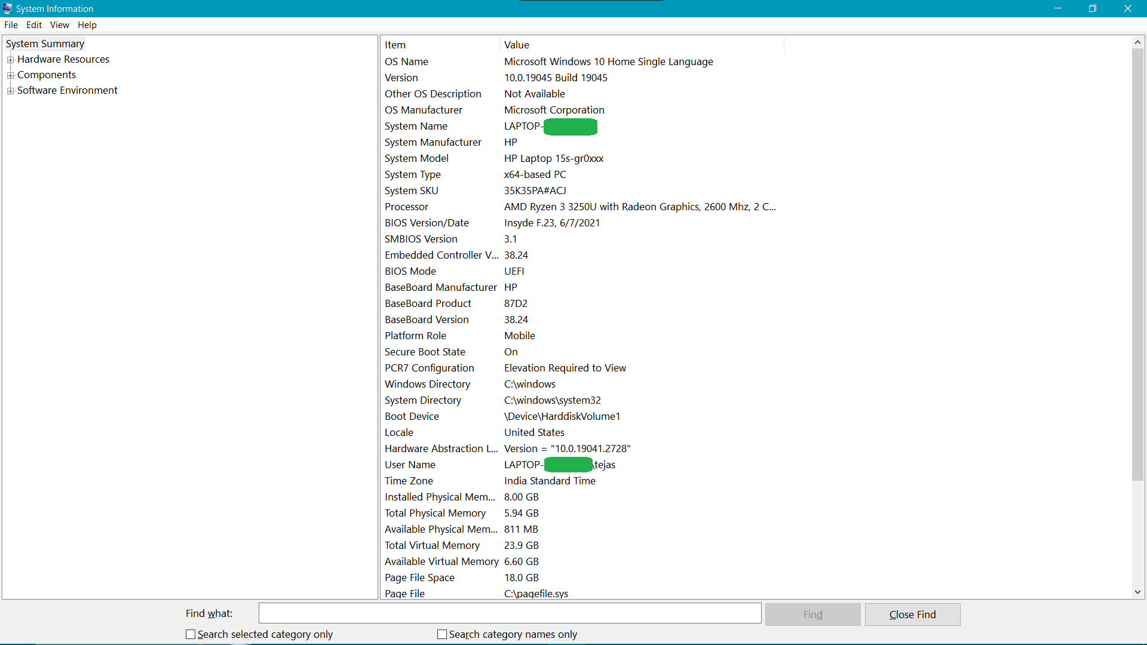
Task: Click the Close Find button
Action: click(912, 615)
